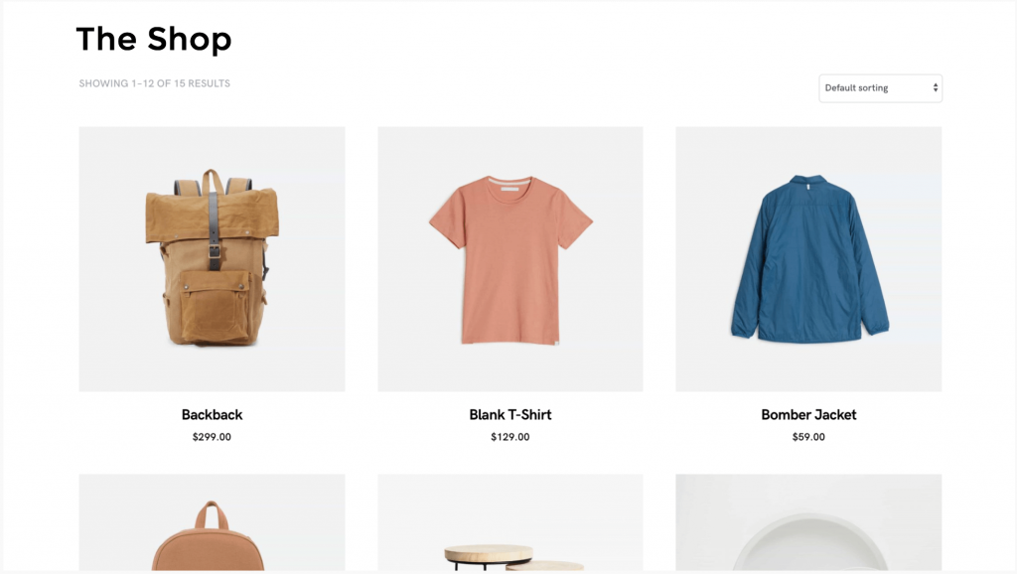Click the Showing 1–12 of 15 results text
The image size is (1017, 574).
(154, 83)
